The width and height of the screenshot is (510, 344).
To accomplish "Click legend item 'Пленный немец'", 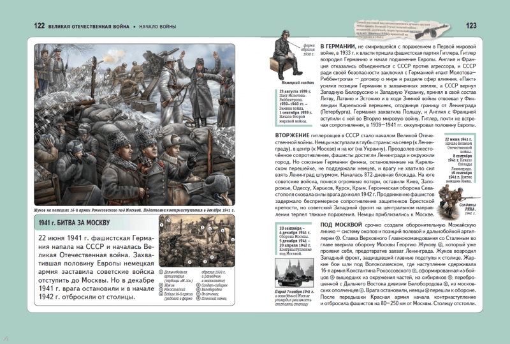I will [212, 299].
